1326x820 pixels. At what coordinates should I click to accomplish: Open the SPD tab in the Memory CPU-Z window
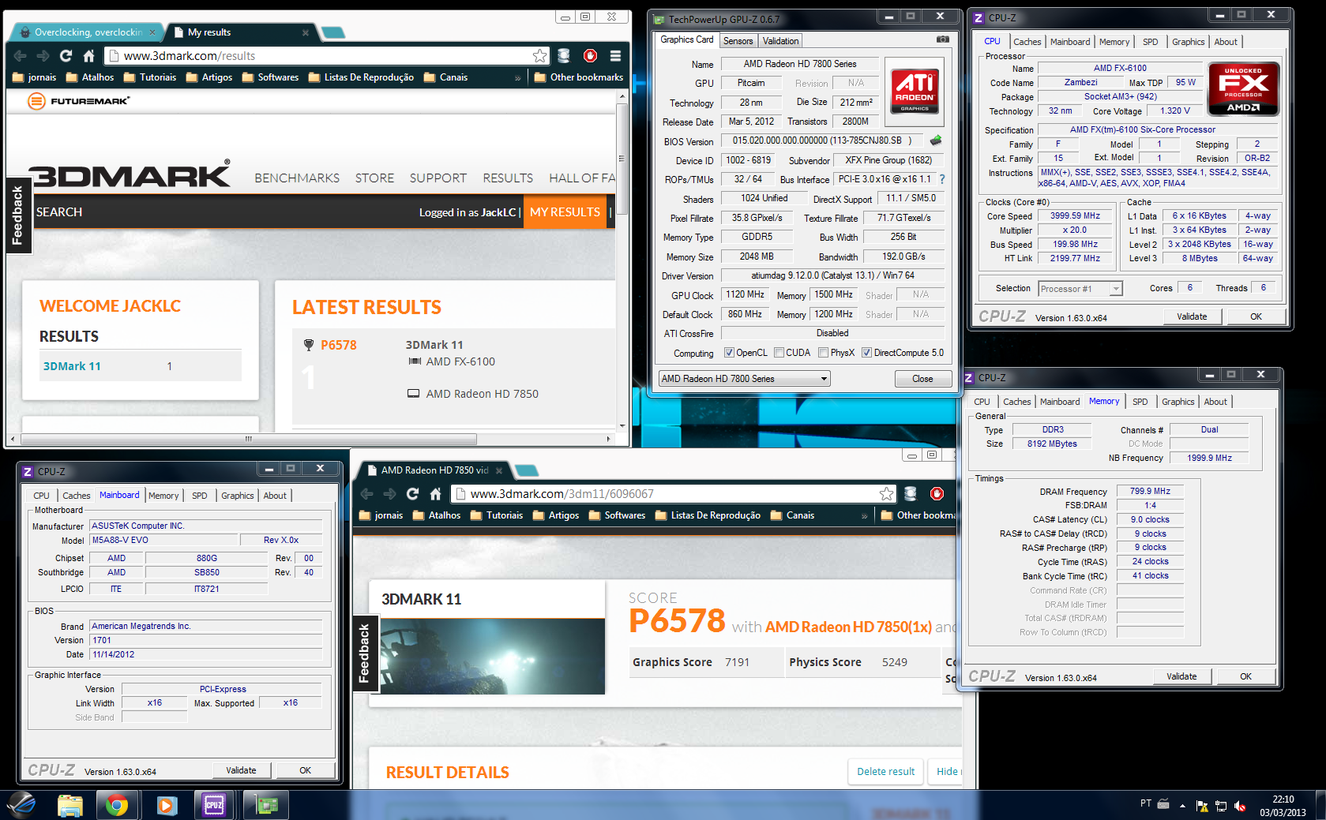click(x=1140, y=402)
